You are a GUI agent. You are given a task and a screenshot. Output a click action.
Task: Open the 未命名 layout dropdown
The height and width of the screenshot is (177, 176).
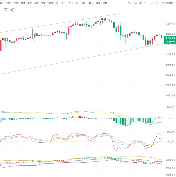(170, 3)
